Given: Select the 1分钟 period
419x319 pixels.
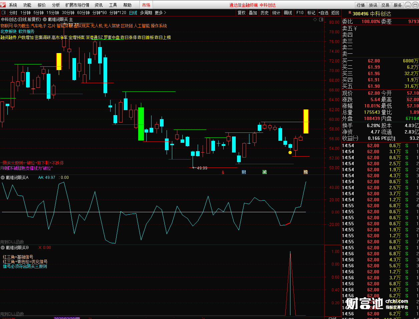Looking at the screenshot, I should (x=25, y=13).
